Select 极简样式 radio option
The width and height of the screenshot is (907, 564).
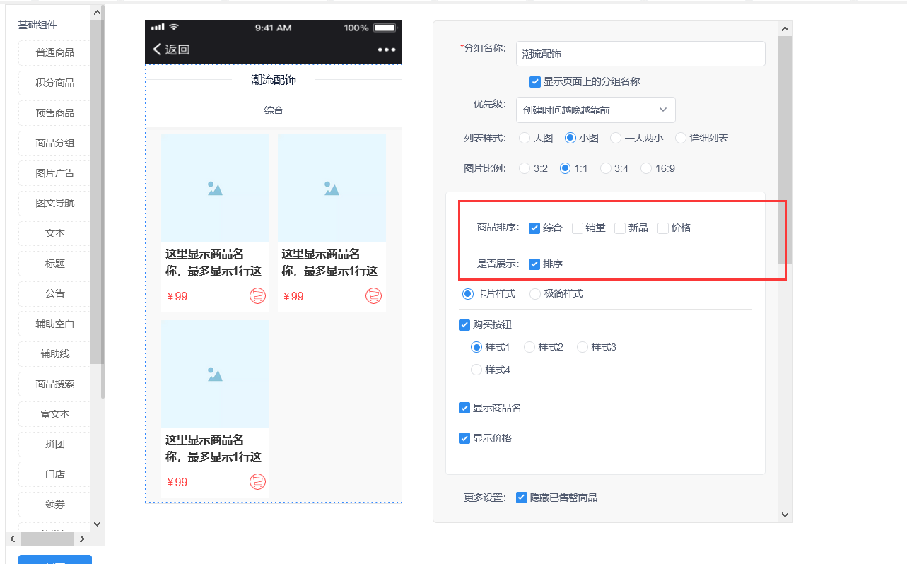pos(535,293)
